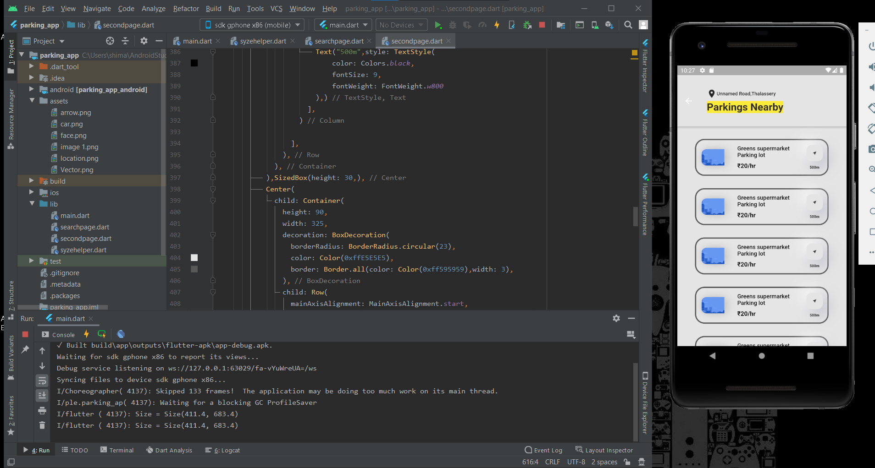Collapse the assets folder in the Project tree
Screen dimensions: 875x468
click(x=32, y=101)
